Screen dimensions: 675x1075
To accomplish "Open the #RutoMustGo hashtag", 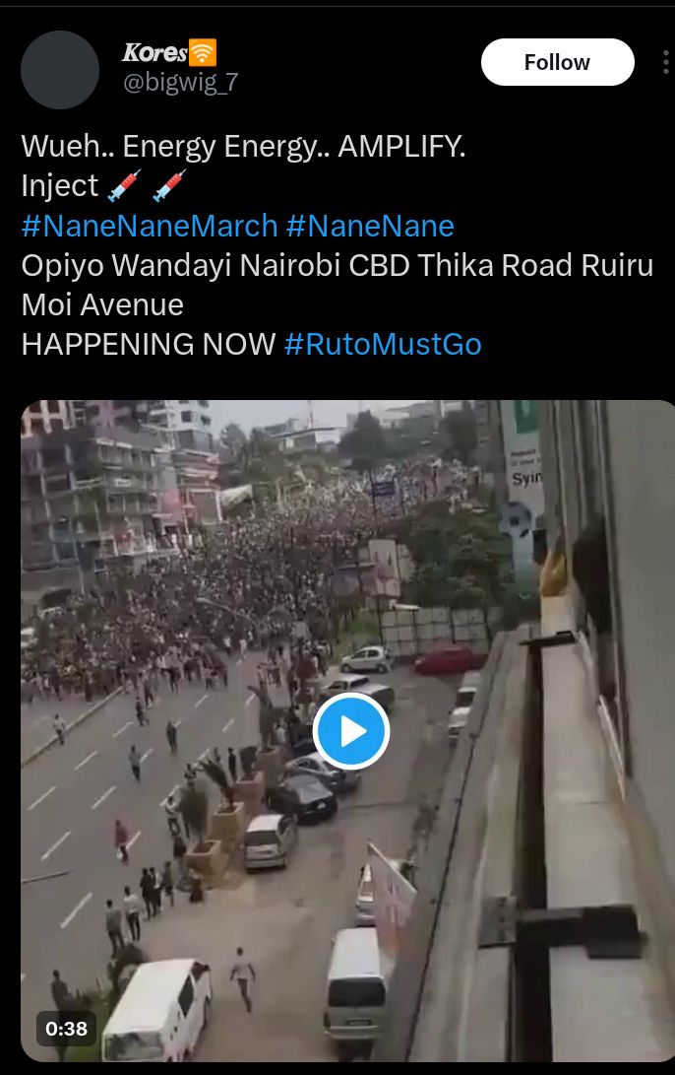I will click(x=383, y=344).
